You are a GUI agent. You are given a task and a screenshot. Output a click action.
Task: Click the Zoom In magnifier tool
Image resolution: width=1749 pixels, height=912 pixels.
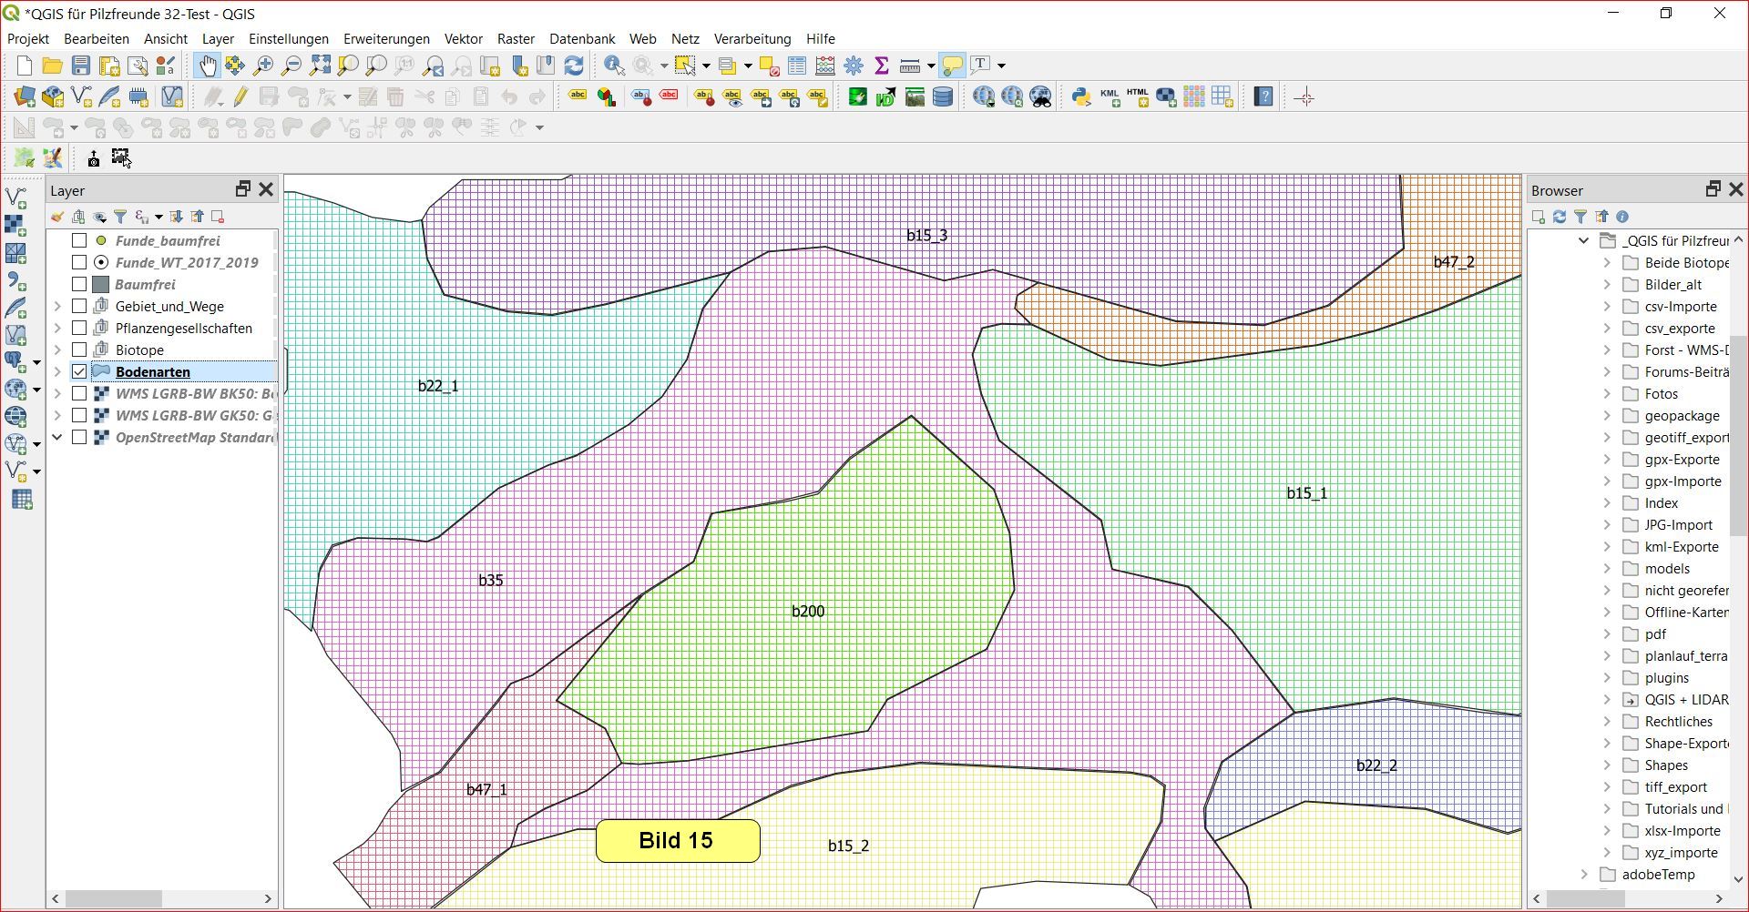point(263,66)
